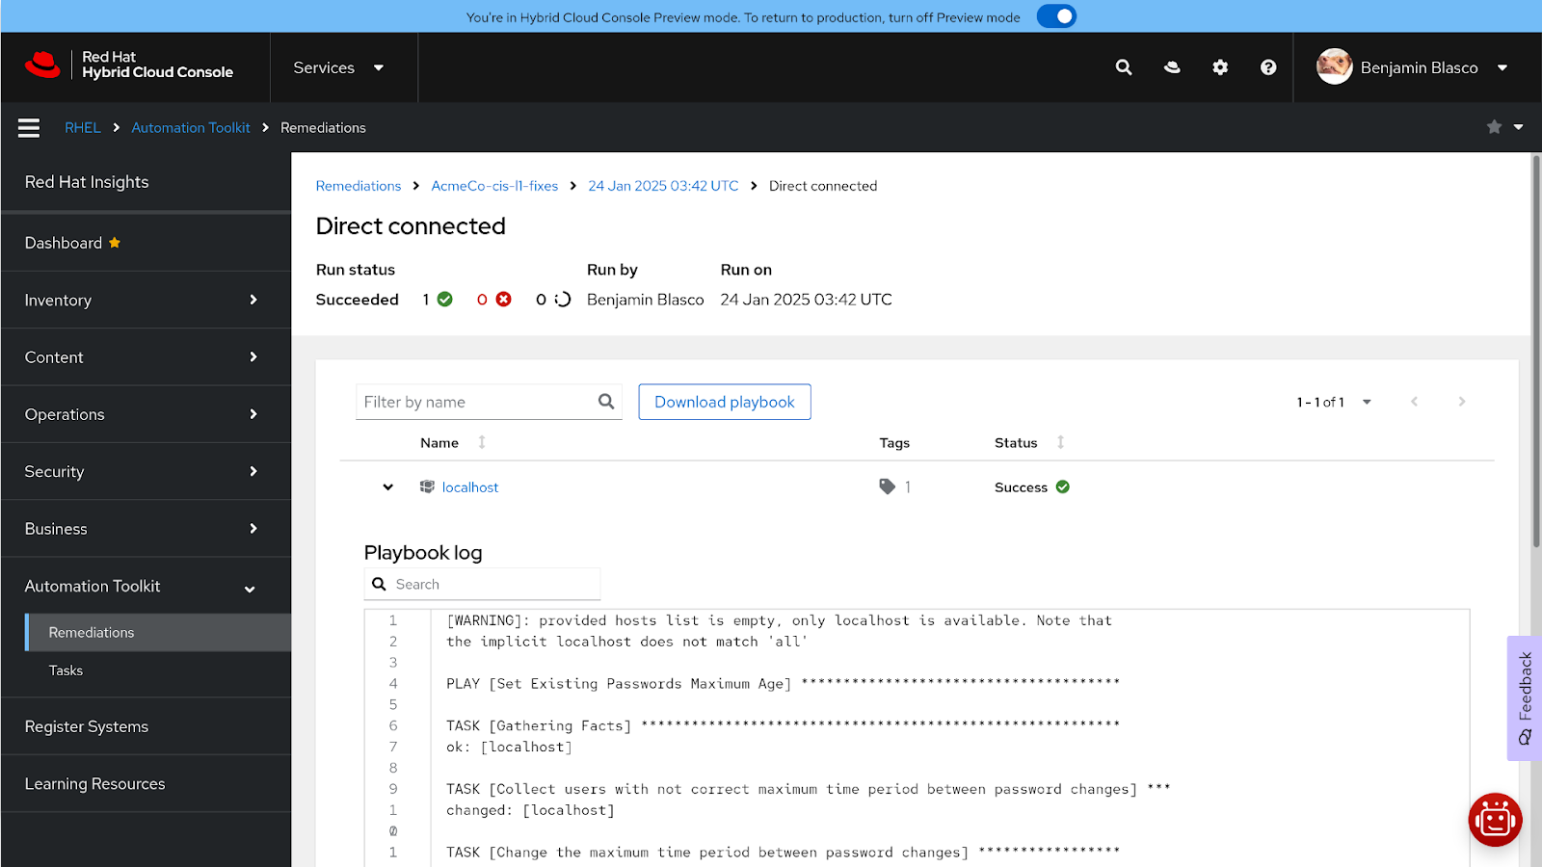
Task: Click the playbook log search magnifier icon
Action: click(x=380, y=584)
